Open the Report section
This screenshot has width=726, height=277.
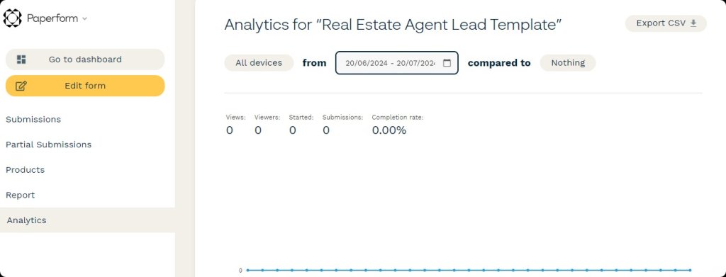(21, 195)
